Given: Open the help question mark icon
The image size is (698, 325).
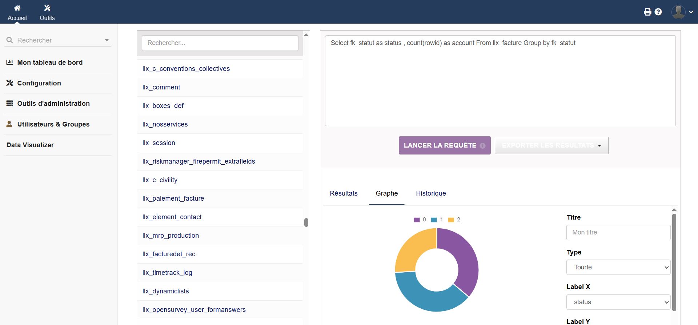Looking at the screenshot, I should click(658, 12).
